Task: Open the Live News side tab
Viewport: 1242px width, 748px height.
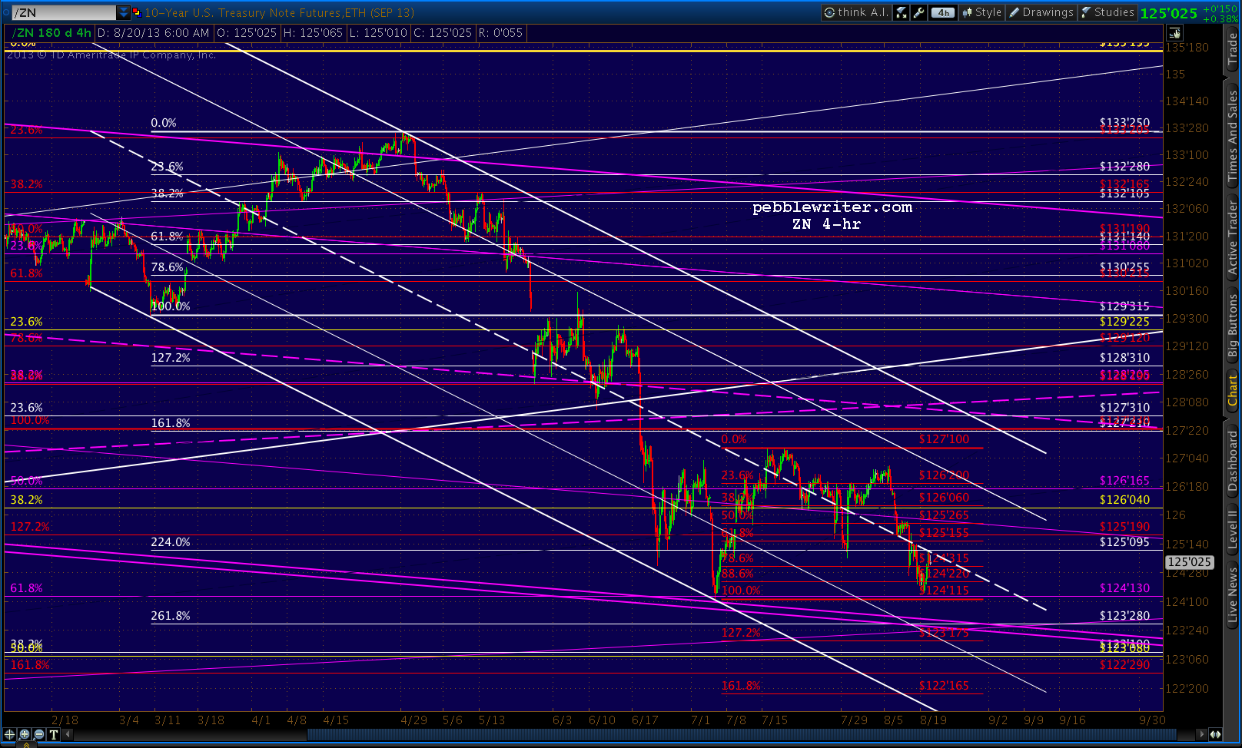Action: [1233, 595]
